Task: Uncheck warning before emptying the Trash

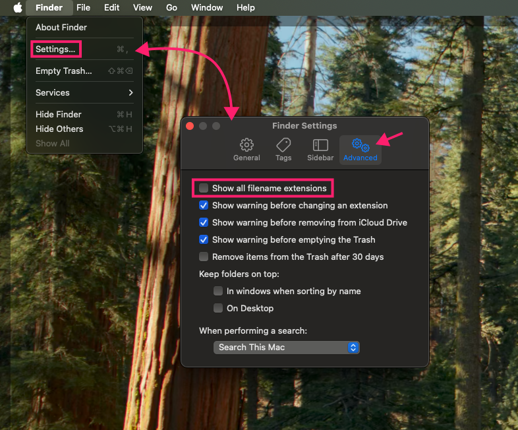Action: pyautogui.click(x=204, y=239)
